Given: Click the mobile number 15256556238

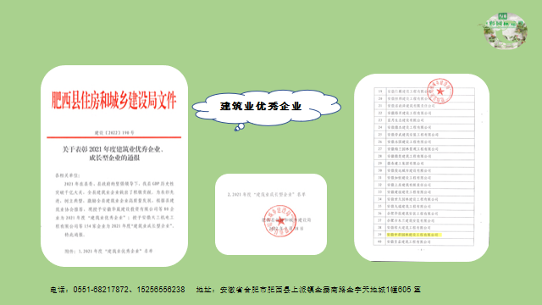Looking at the screenshot, I should [x=161, y=290].
